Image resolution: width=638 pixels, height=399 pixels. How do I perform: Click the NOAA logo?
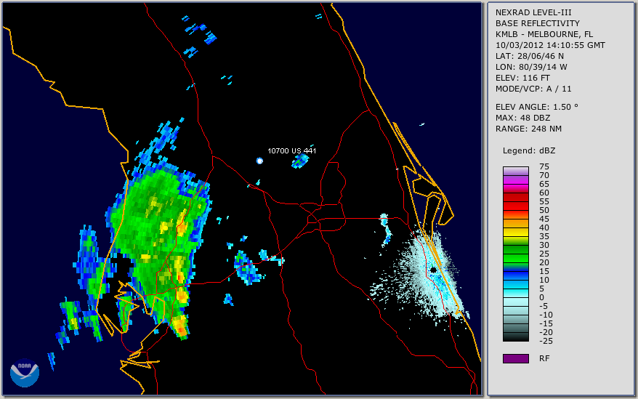(25, 373)
